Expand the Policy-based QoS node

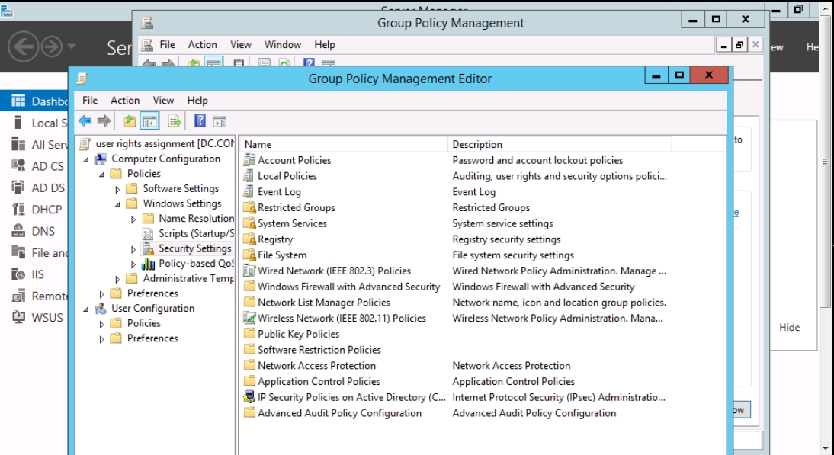(x=133, y=264)
